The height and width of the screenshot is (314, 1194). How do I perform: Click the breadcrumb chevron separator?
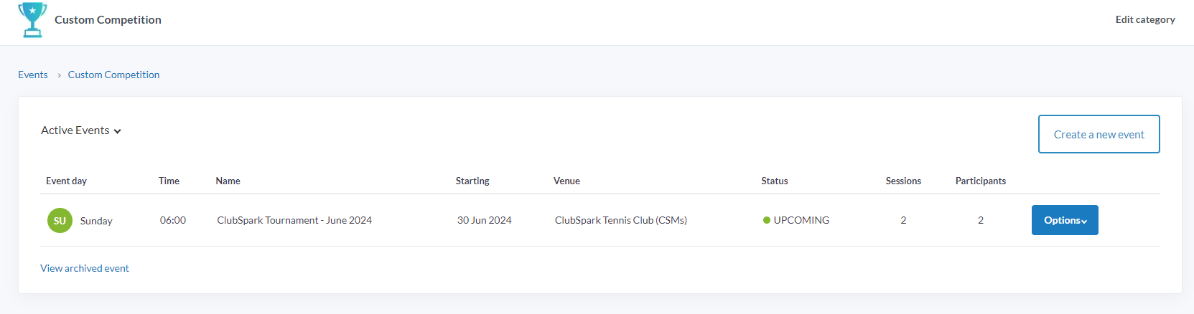click(59, 75)
